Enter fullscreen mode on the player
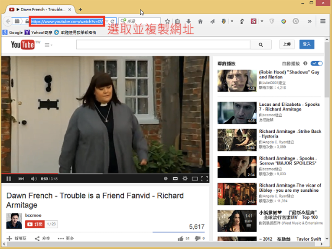Screen dimensions: 332x249 [x=204, y=179]
